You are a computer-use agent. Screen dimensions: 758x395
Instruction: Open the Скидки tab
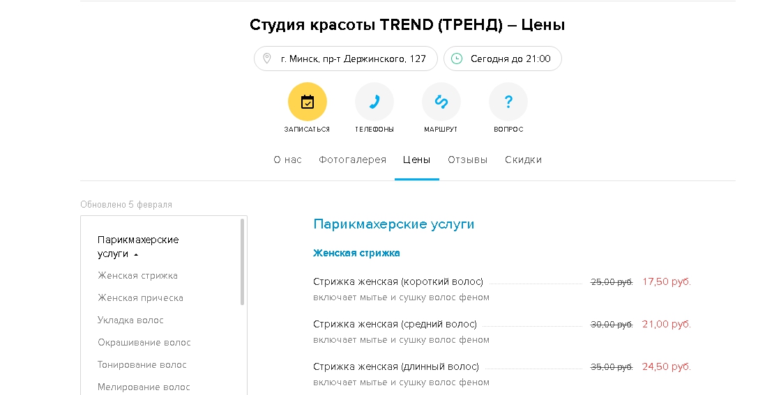click(x=523, y=160)
